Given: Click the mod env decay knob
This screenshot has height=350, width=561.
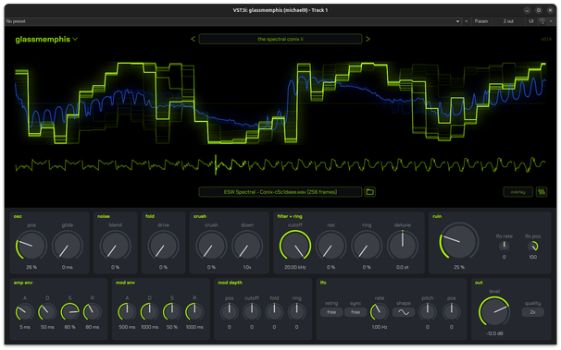Looking at the screenshot, I should click(150, 312).
